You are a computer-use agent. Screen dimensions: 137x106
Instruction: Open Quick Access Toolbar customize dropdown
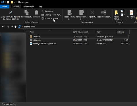point(15,2)
